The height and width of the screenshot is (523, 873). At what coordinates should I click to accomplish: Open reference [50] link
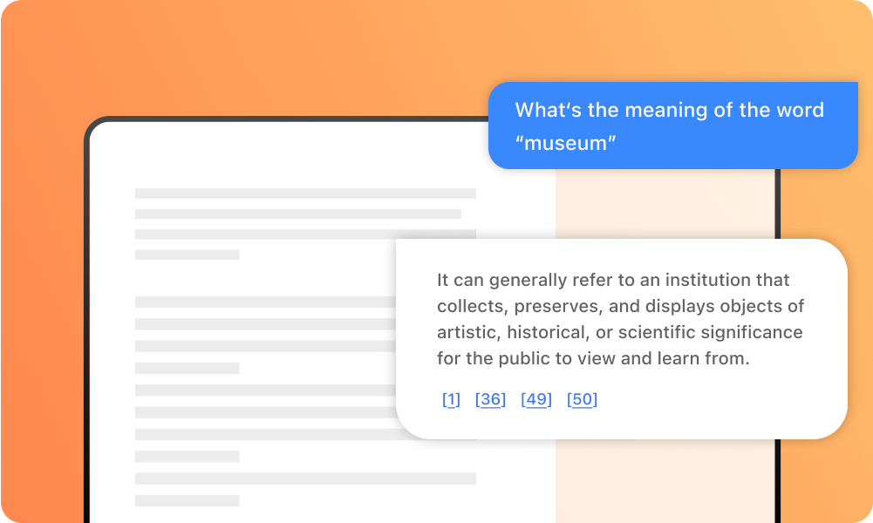[582, 399]
